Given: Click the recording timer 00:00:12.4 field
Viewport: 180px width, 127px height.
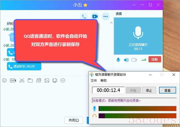Looking at the screenshot, I should pyautogui.click(x=108, y=90).
